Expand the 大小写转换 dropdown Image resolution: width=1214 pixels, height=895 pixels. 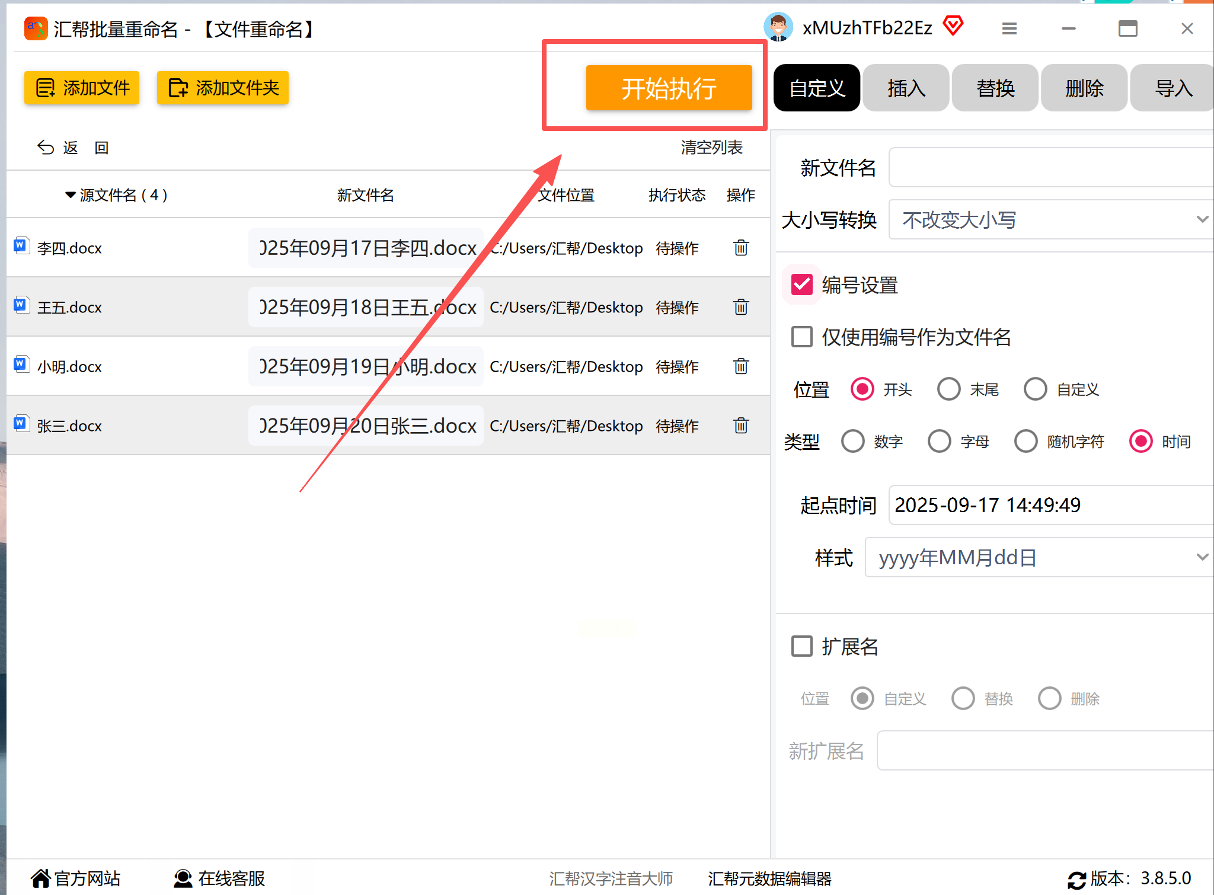coord(1049,220)
